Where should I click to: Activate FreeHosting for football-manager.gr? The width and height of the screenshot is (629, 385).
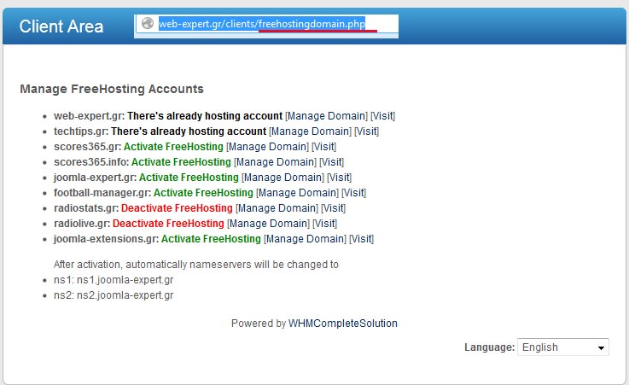coord(203,193)
